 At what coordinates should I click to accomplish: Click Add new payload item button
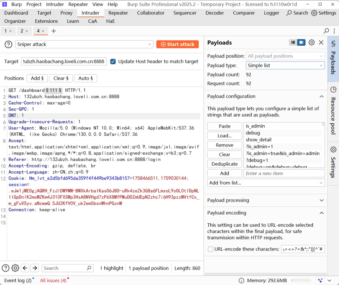(x=225, y=174)
